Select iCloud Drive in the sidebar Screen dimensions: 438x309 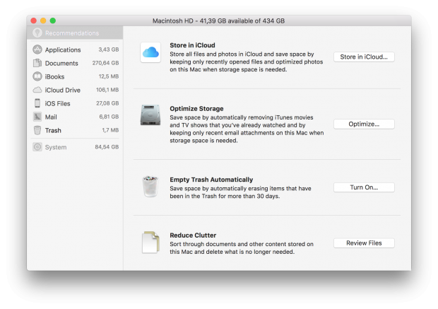64,90
